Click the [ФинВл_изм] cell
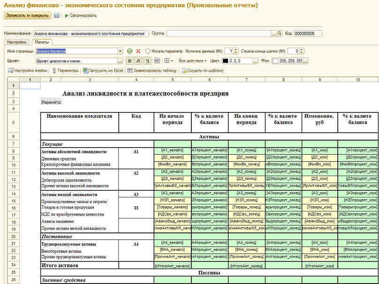 [319, 164]
